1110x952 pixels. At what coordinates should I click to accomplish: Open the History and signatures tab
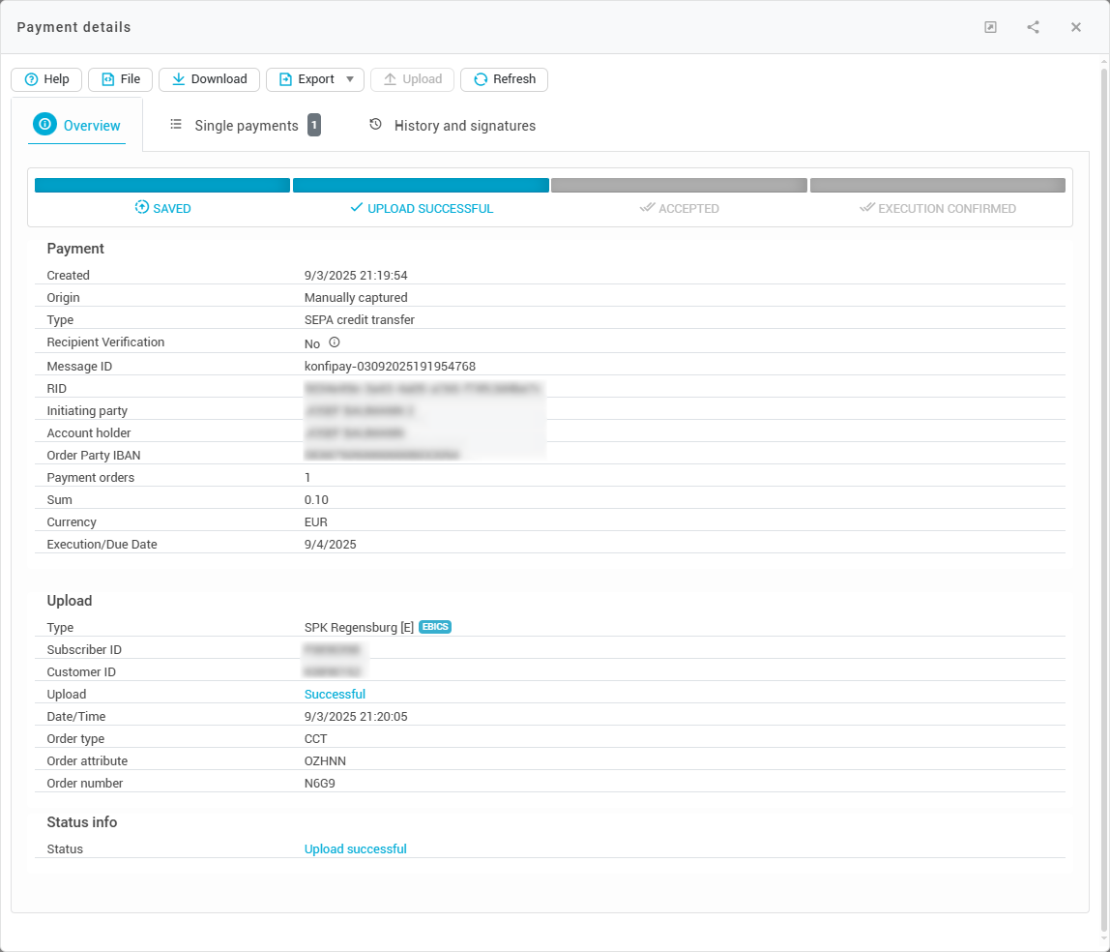[464, 126]
